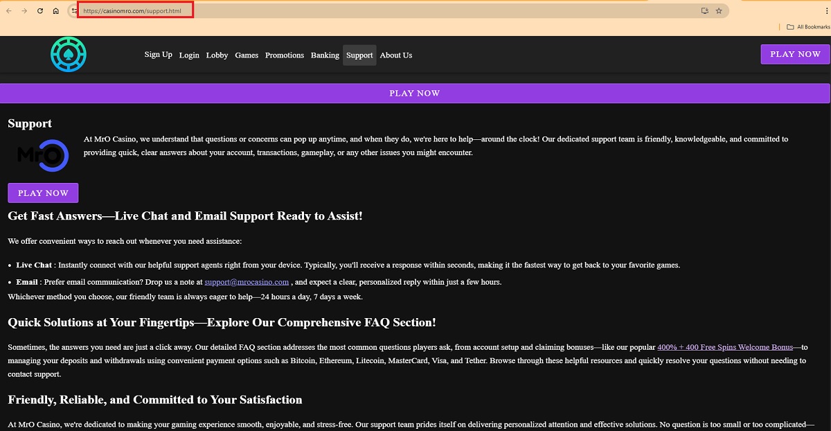Select Banking in the navigation bar
This screenshot has width=831, height=431.
325,55
